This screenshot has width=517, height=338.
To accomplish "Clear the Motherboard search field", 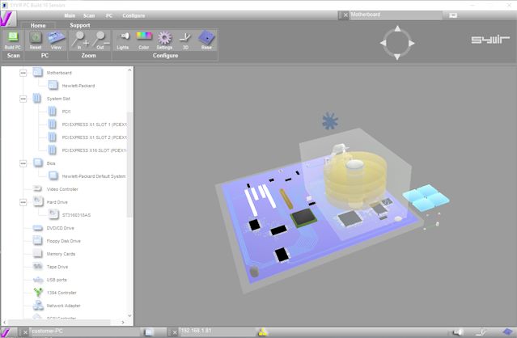I will click(x=345, y=15).
